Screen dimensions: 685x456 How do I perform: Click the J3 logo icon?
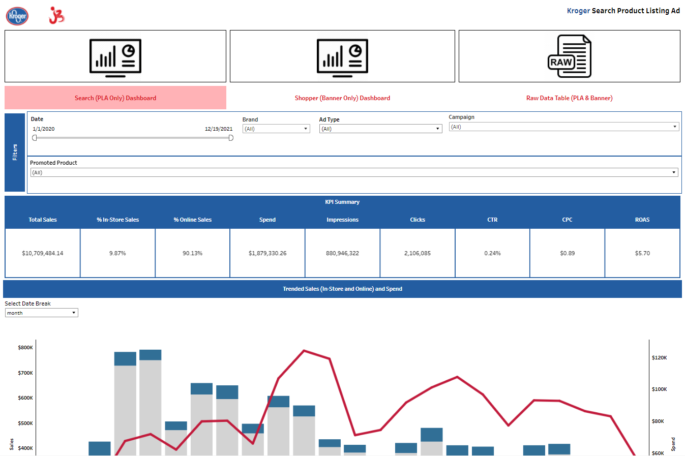[x=56, y=16]
